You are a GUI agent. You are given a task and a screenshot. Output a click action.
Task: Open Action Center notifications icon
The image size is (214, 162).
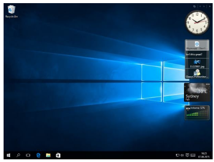point(187,155)
